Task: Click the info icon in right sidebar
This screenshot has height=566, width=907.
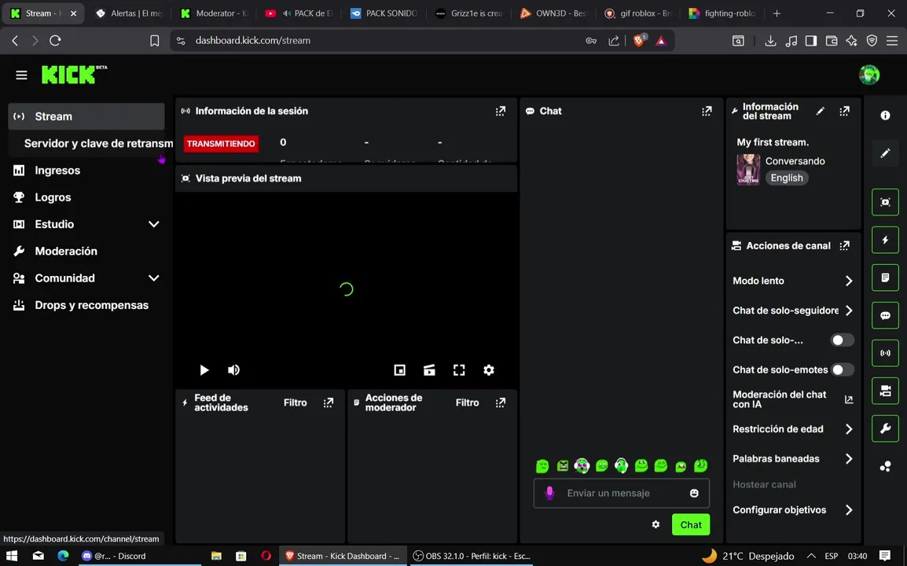Action: (x=885, y=116)
